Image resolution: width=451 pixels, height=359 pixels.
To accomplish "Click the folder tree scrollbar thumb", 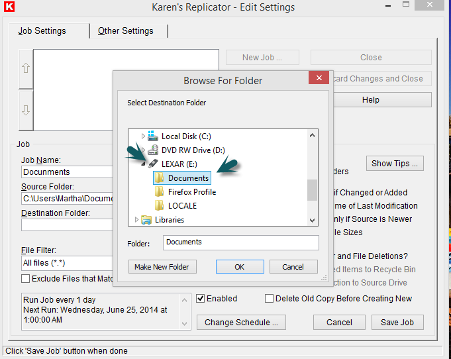I will [x=312, y=190].
